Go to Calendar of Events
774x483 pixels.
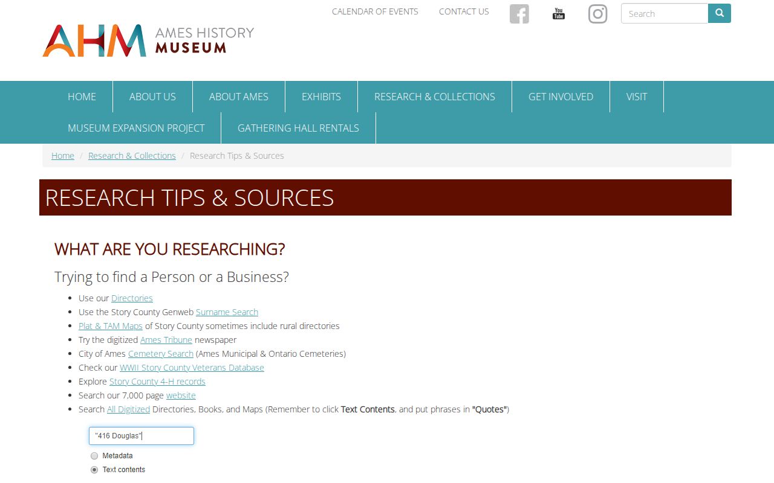coord(375,11)
